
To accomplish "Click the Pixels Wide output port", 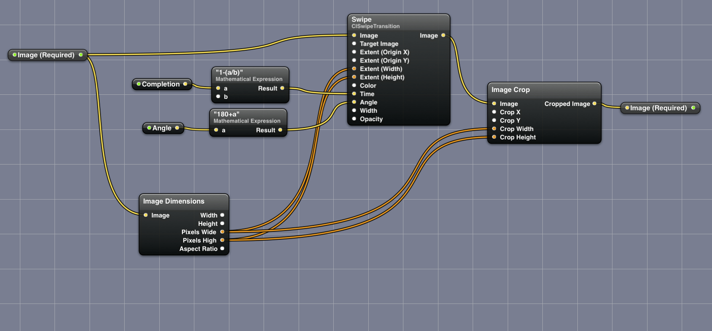I will point(222,232).
